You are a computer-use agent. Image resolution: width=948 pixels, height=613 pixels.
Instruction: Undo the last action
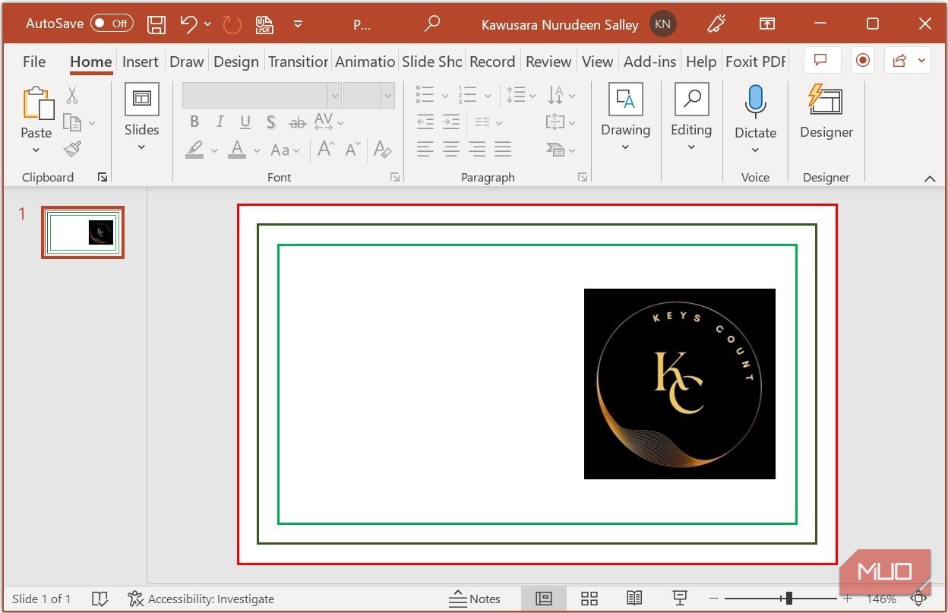189,24
